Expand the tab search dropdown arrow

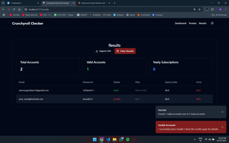click(x=3, y=3)
